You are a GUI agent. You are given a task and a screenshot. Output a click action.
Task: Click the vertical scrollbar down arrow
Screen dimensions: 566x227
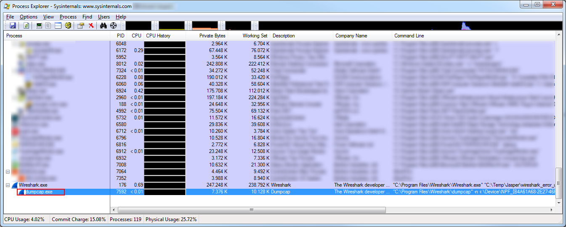559,203
